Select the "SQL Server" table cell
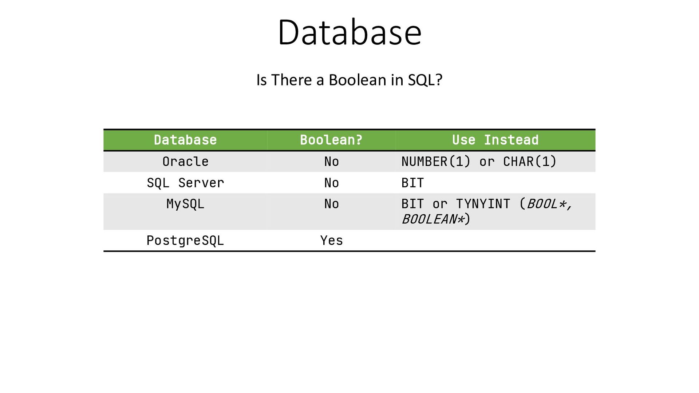 (185, 183)
